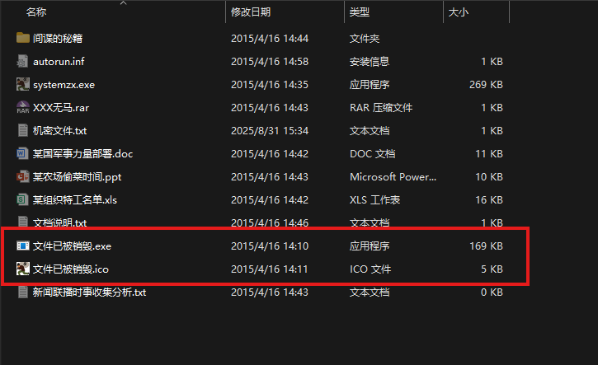Viewport: 598px width, 365px height.
Task: Click the 间谍的秘籍 folder icon
Action: (23, 38)
